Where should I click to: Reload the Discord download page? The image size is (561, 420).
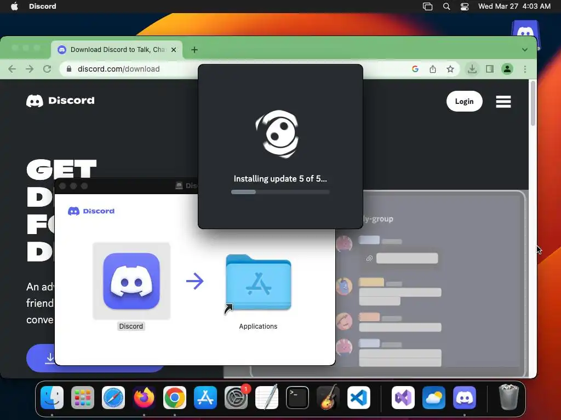pos(47,69)
